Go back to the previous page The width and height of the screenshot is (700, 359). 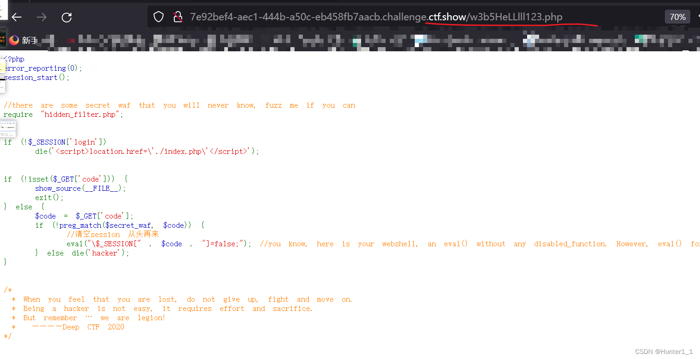tap(17, 18)
